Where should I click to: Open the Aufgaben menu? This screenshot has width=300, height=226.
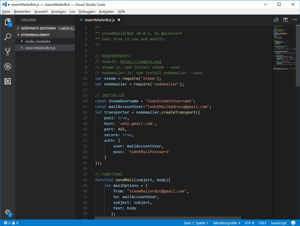[x=107, y=11]
